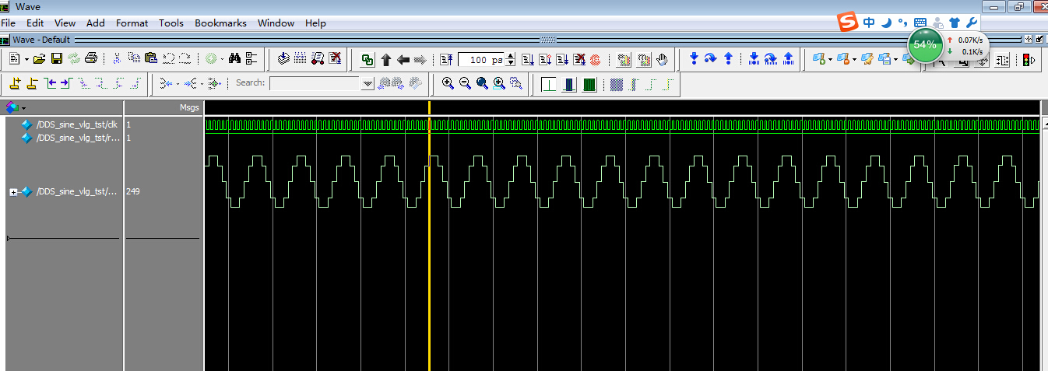Click the yellow cursor marker in timeline
The image size is (1048, 371).
tap(429, 107)
